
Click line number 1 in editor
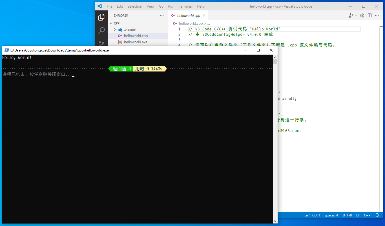(179, 29)
